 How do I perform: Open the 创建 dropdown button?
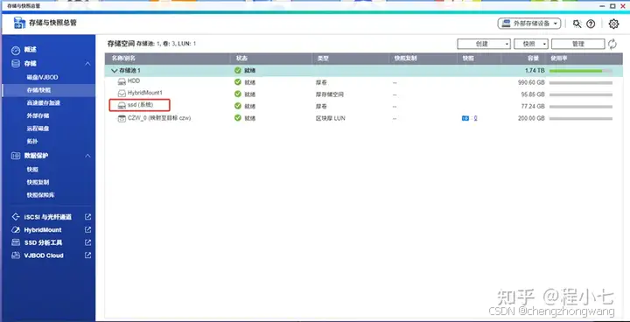pyautogui.click(x=484, y=44)
